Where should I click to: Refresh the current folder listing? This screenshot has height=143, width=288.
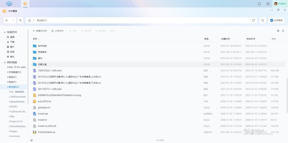point(254,21)
